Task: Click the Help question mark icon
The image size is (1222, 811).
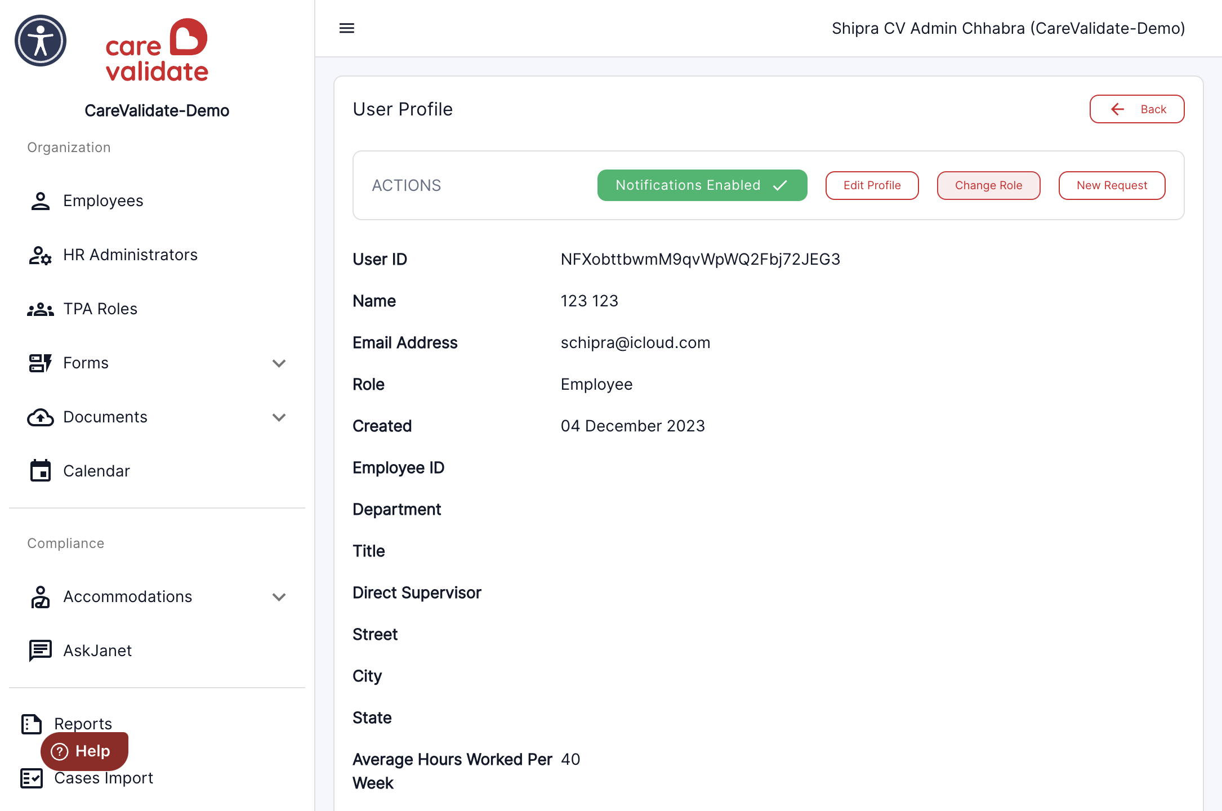Action: 59,751
